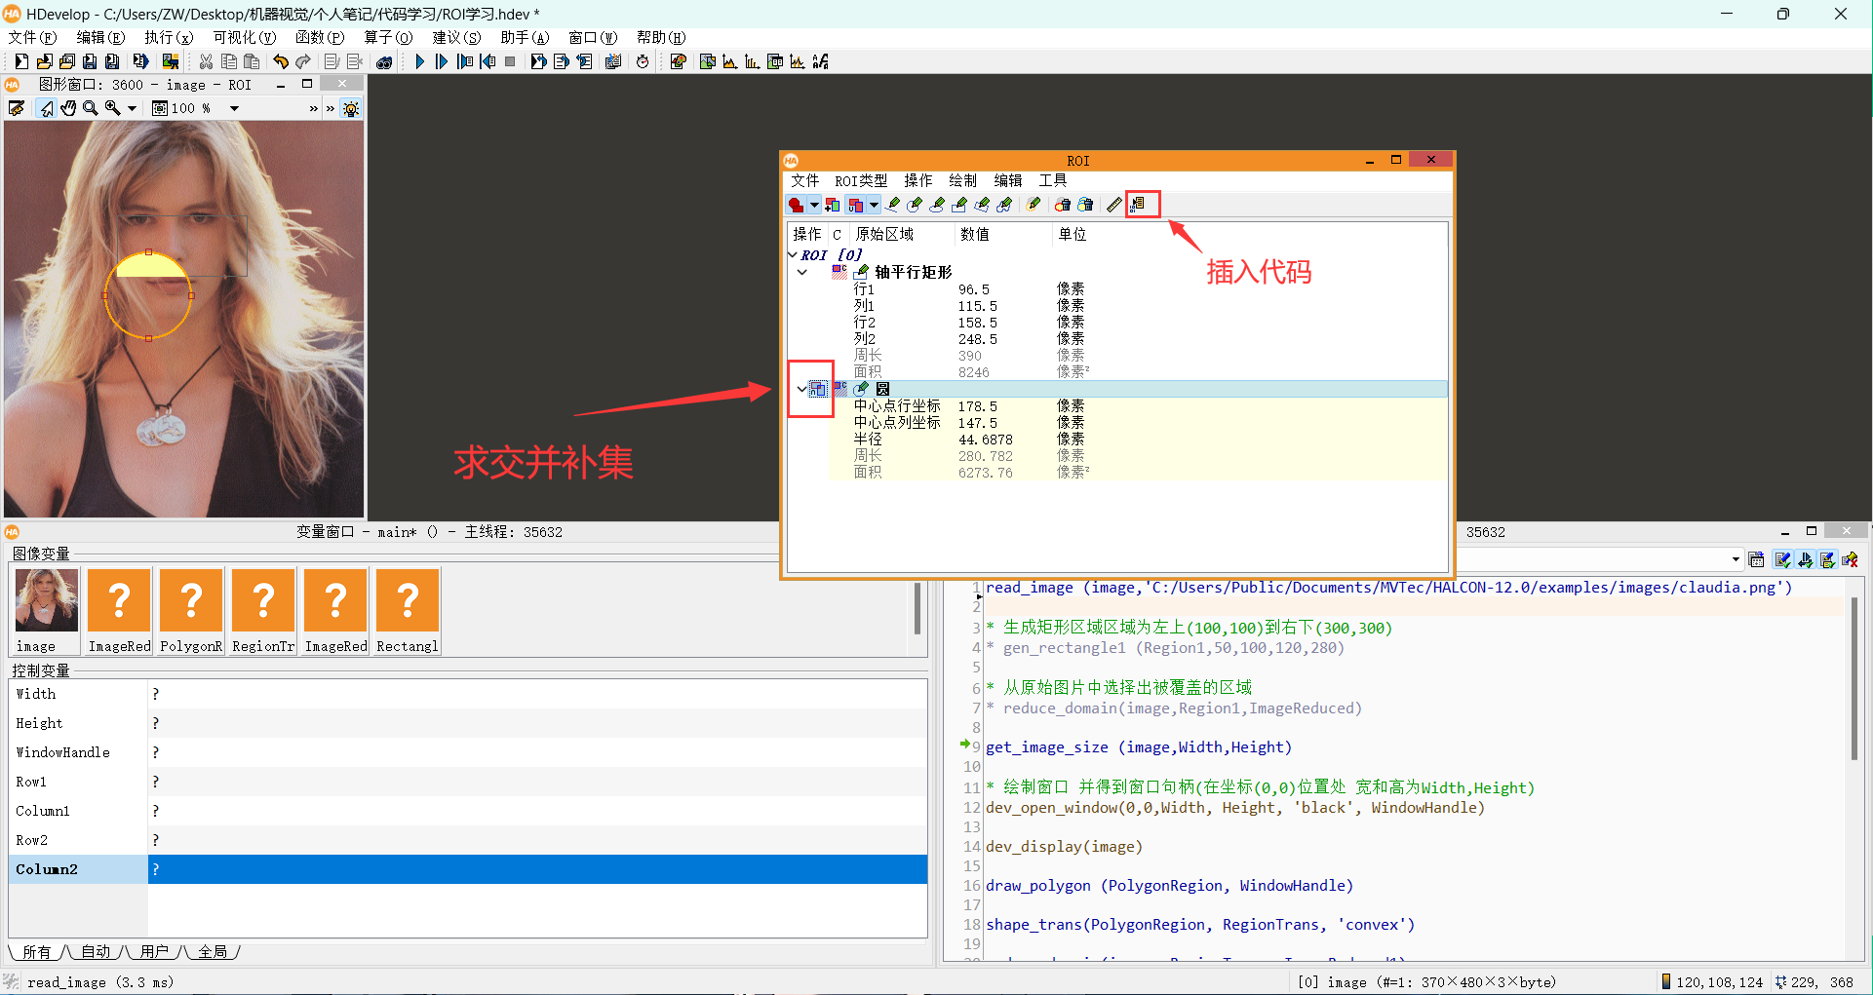
Task: Click the Stop execution button
Action: 510,61
